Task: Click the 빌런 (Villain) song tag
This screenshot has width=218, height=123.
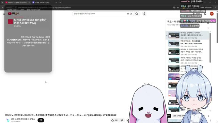Action: (26, 37)
